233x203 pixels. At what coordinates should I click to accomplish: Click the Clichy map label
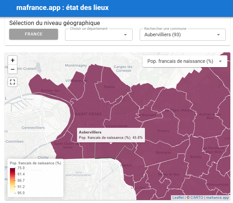click(x=43, y=157)
